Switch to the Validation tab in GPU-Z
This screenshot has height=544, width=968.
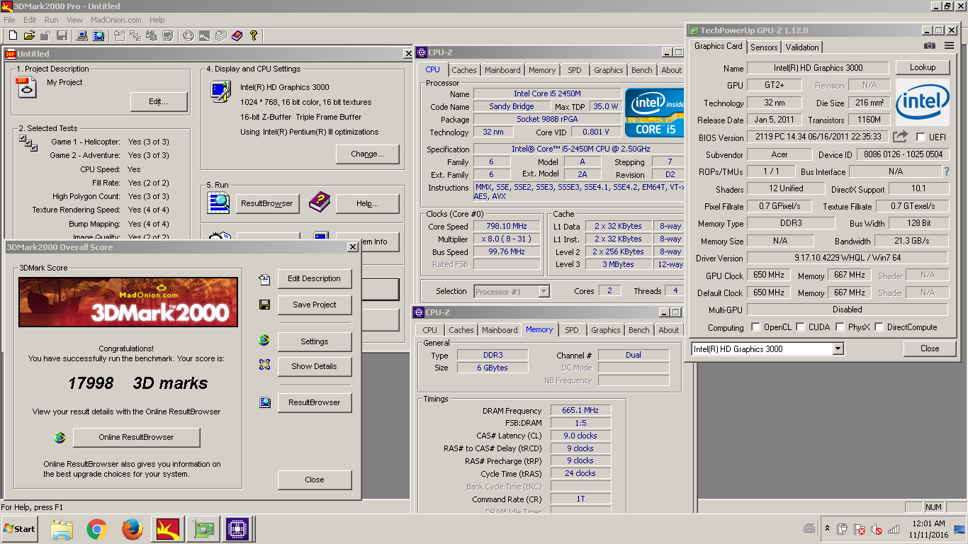(802, 47)
